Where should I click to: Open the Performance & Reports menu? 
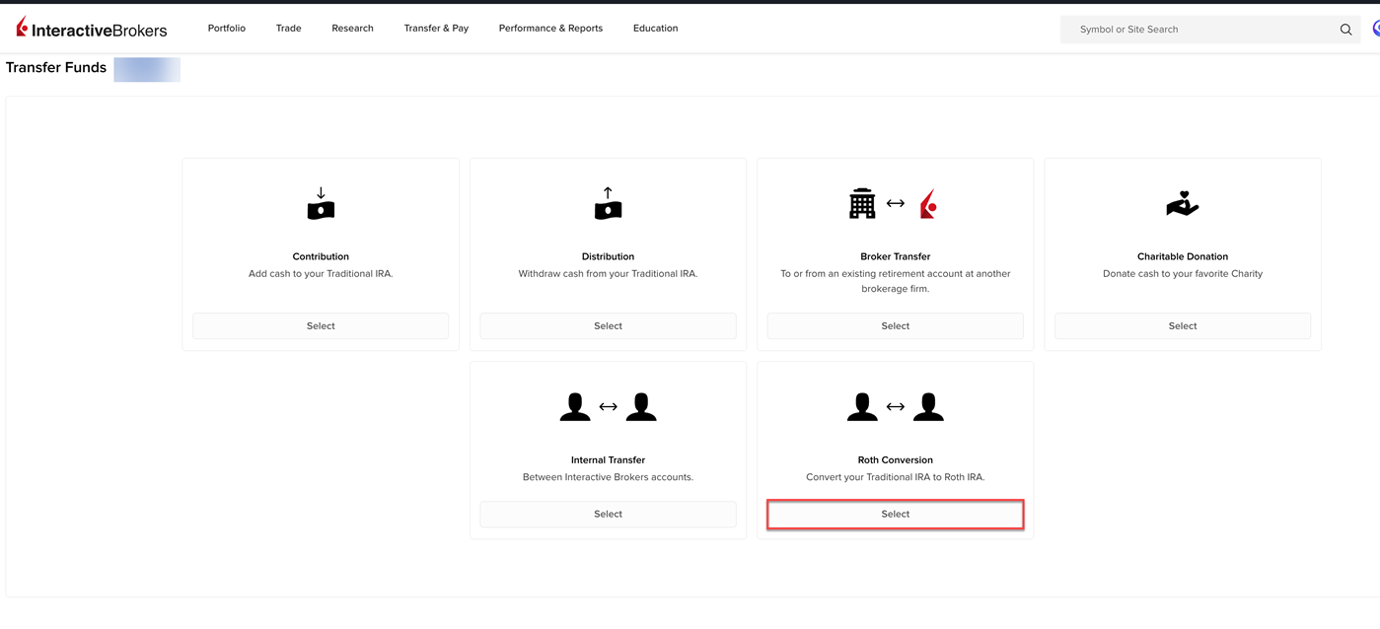point(550,29)
